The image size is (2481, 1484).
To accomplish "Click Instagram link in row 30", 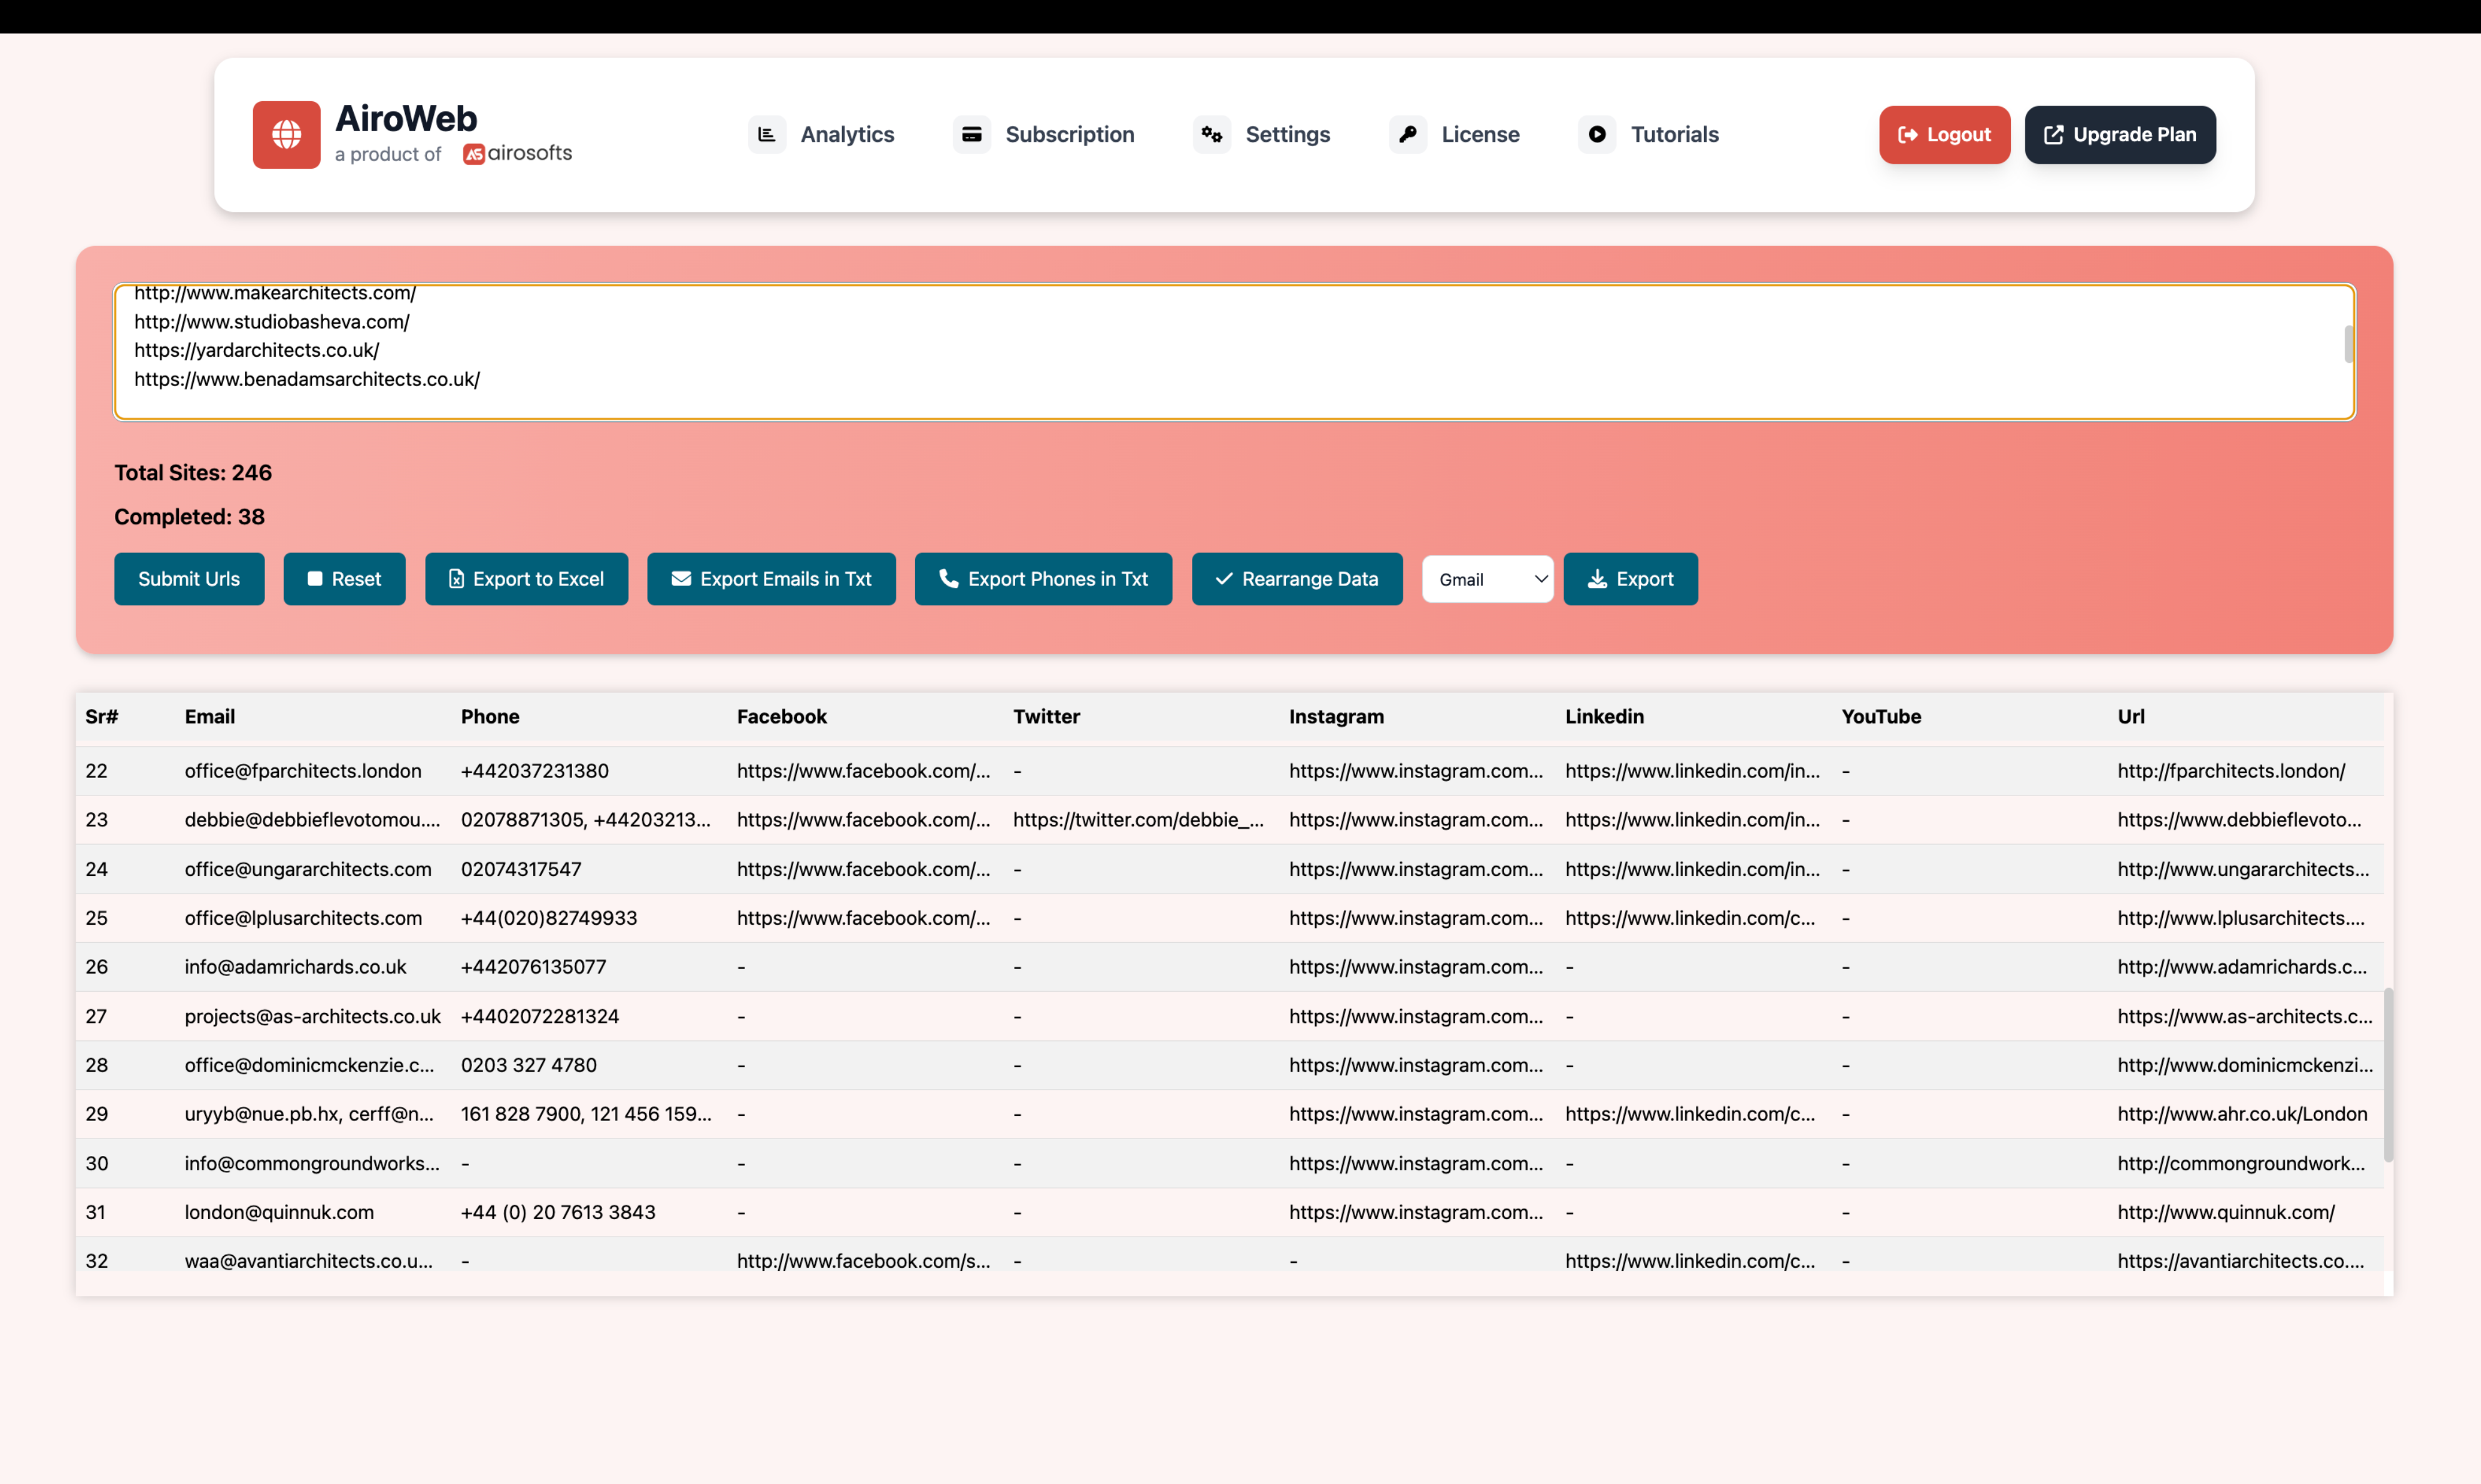I will pos(1416,1163).
